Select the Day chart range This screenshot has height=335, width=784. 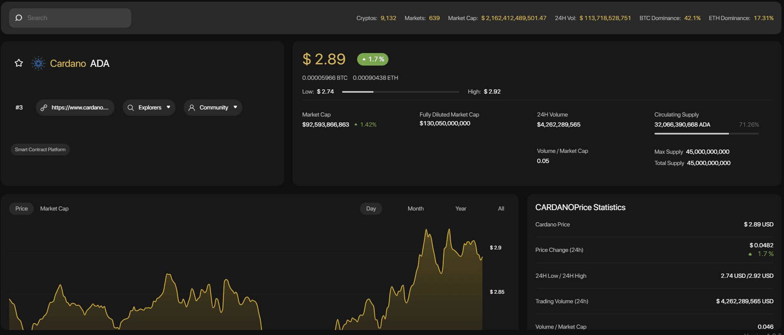371,208
